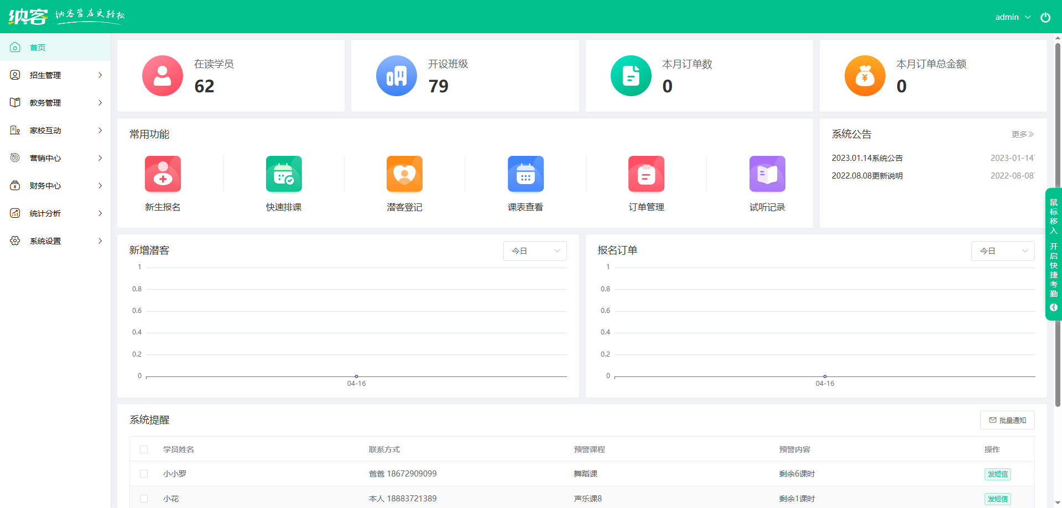Viewport: 1062px width, 508px height.
Task: Open the 2023.01.14系统公告 announcement
Action: pos(867,158)
